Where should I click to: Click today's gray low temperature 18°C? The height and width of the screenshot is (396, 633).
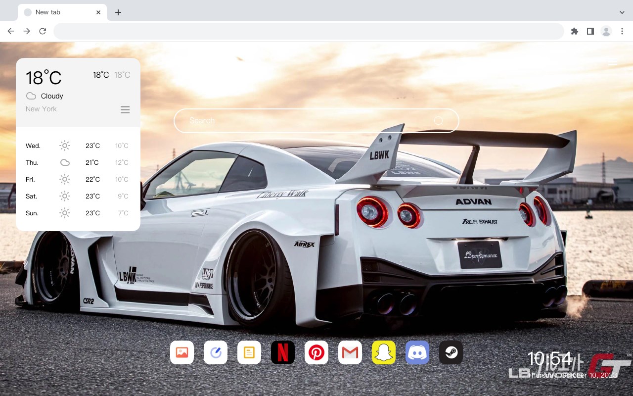coord(122,75)
